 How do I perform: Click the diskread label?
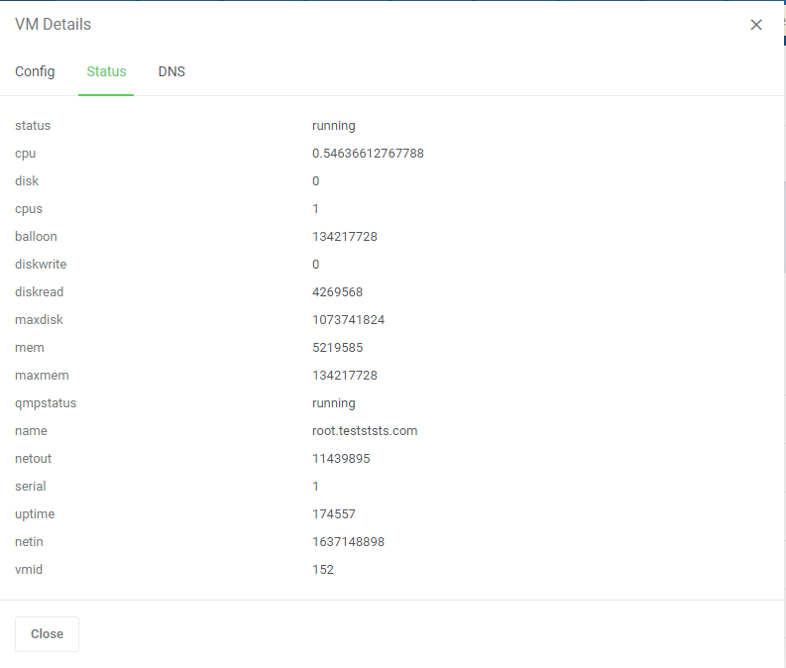coord(39,292)
